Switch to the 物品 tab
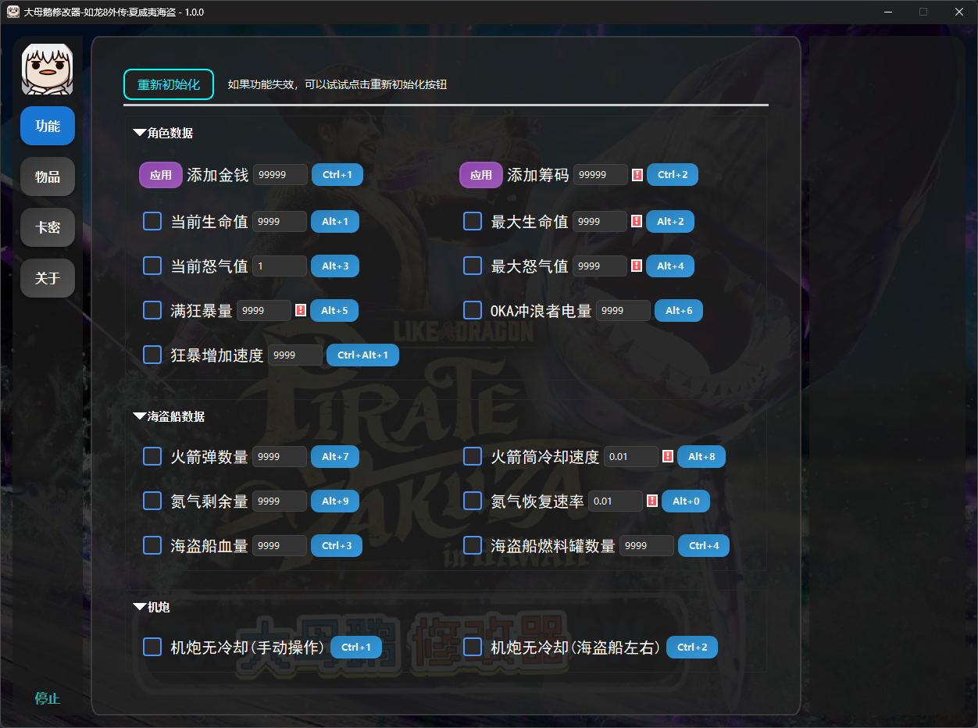Screen dimensions: 978x728 (48, 177)
